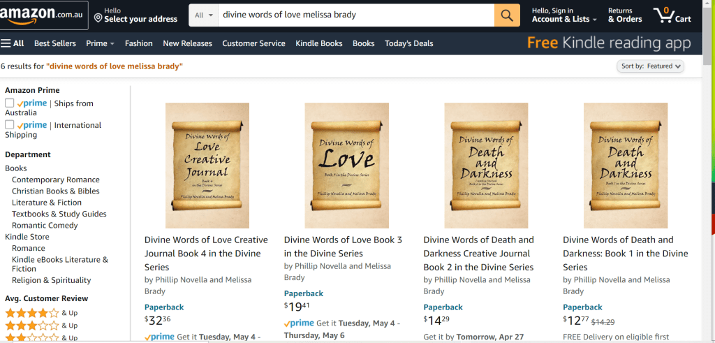715x343 pixels.
Task: Expand the All search category dropdown
Action: (204, 15)
